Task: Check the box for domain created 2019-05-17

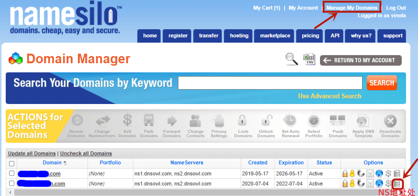Action: pyautogui.click(x=12, y=173)
